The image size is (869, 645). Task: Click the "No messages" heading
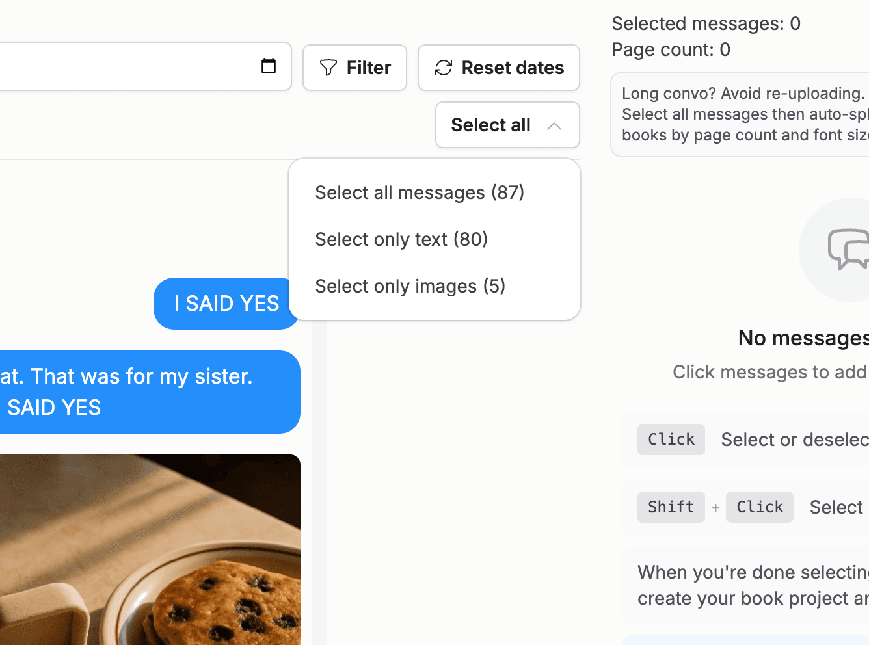(803, 338)
